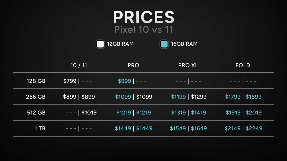Click the $799 price in the 128 GB row
Screen dimensions: 287x161
tap(70, 81)
